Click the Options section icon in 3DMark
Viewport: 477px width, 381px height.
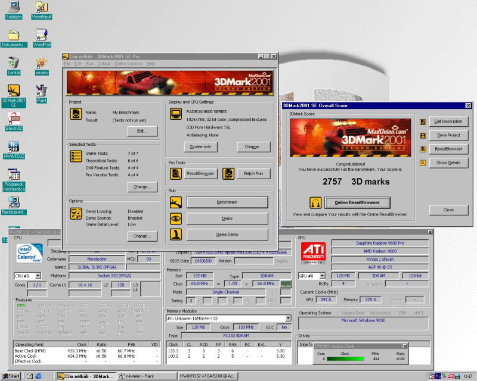[76, 214]
